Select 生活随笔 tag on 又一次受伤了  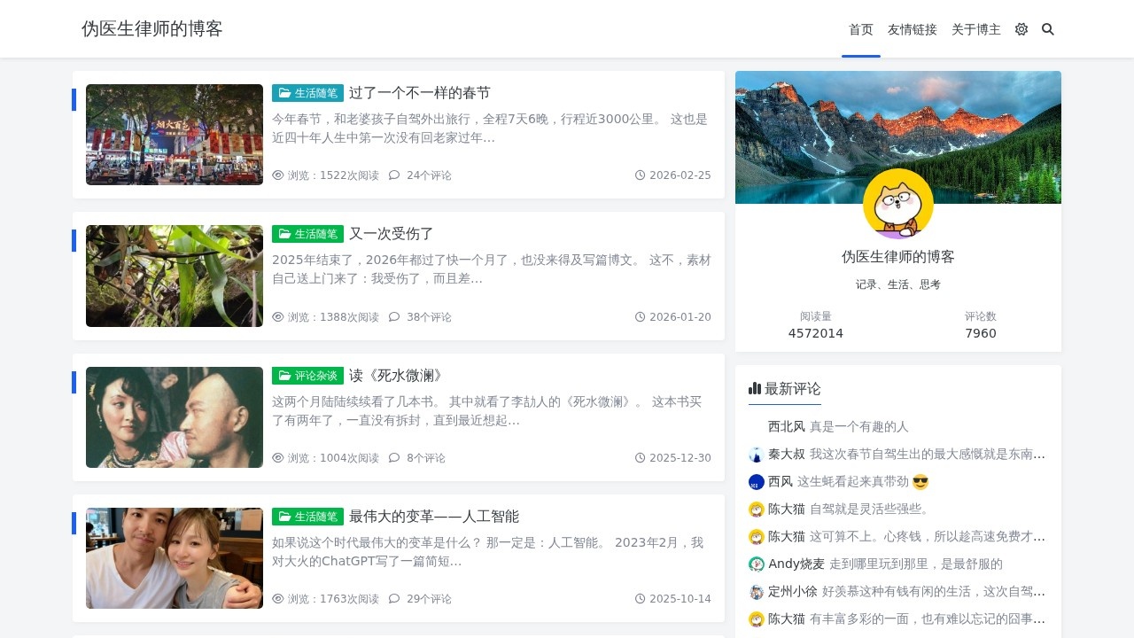(307, 234)
